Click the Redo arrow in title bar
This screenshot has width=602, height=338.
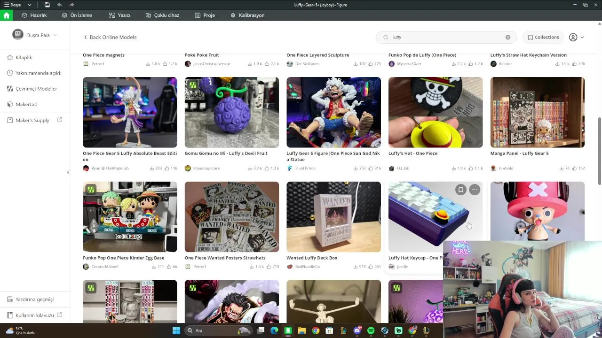(71, 5)
